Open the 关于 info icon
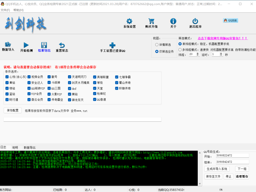256x192 pixels. (x=173, y=21)
